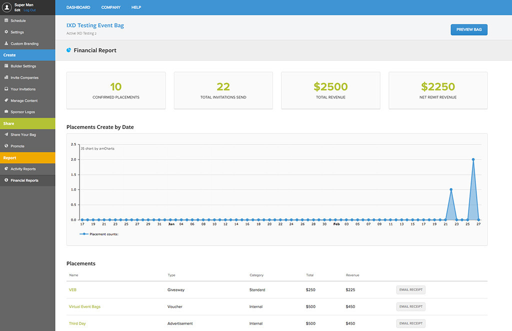Click the Preview Bag button
Viewport: 512px width, 331px height.
[469, 29]
